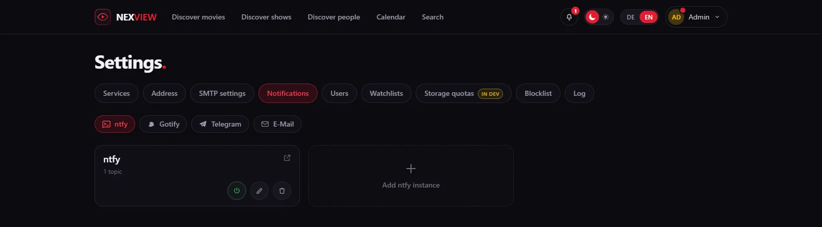
Task: Click the IN DEV badge
Action: (x=490, y=94)
